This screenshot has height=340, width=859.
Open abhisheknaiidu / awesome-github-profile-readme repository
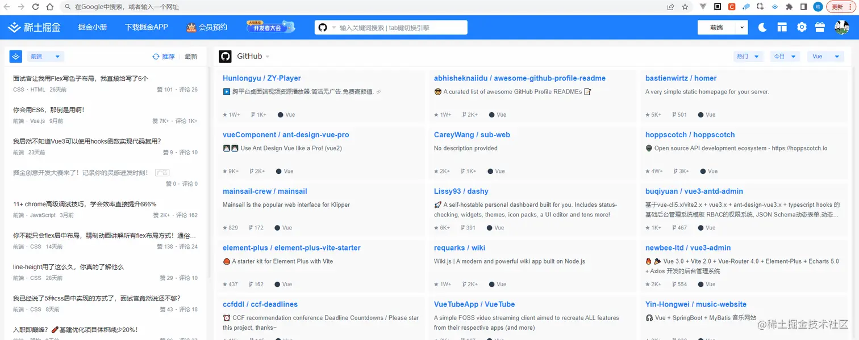[520, 78]
